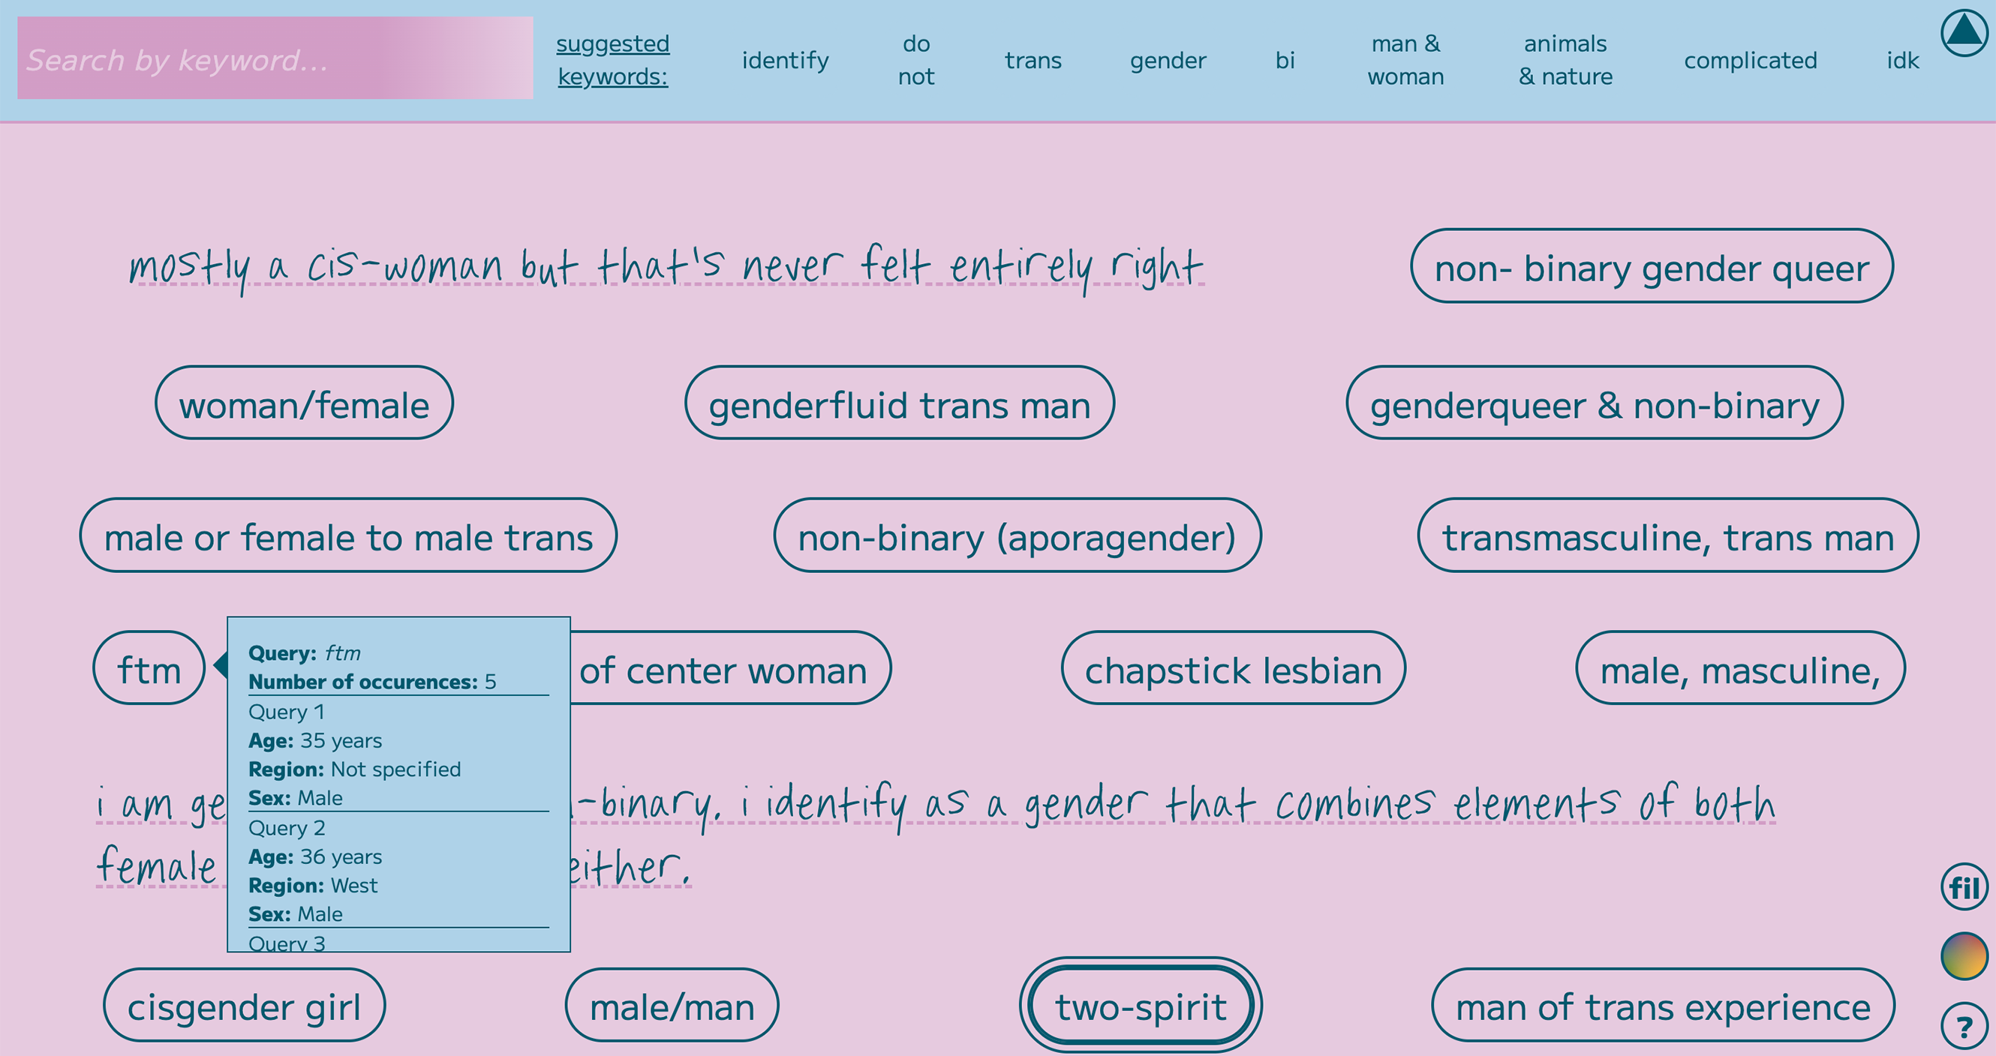Click the 'idk' suggested keyword
This screenshot has width=1996, height=1056.
tap(1902, 61)
